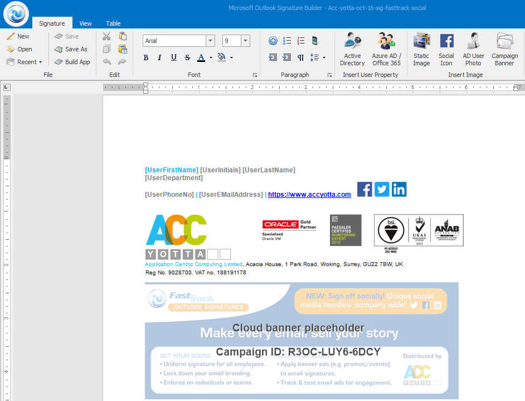Click the font size field showing 9
This screenshot has width=525, height=401.
point(232,41)
